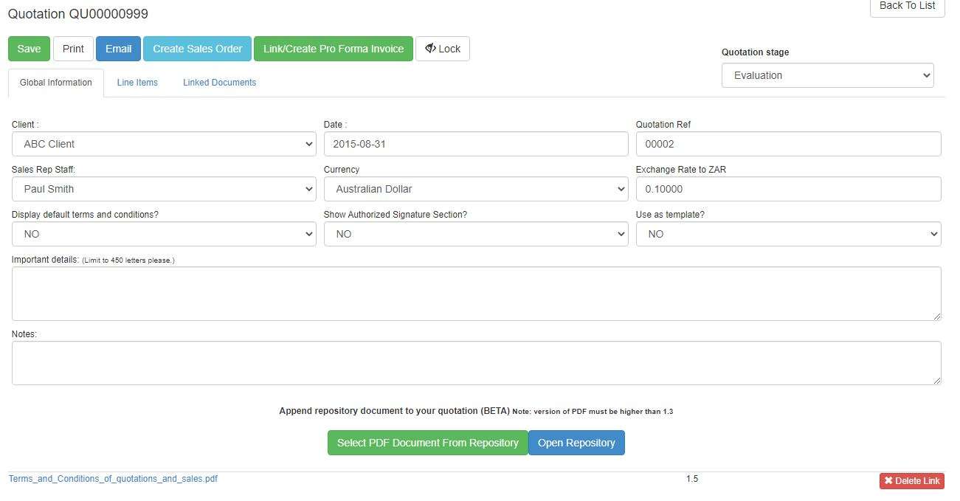Viewport: 960px width, 501px height.
Task: Switch to the Linked Documents tab
Action: coord(219,83)
